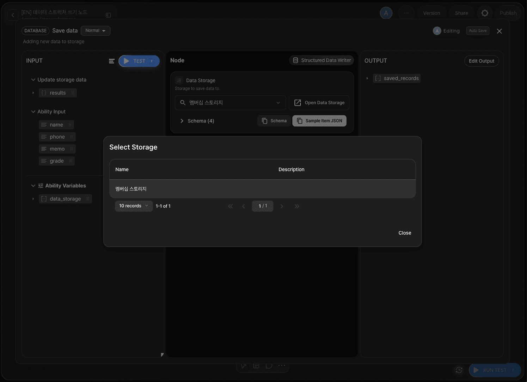This screenshot has width=527, height=382.
Task: Close the Select Storage dialog
Action: pyautogui.click(x=405, y=233)
